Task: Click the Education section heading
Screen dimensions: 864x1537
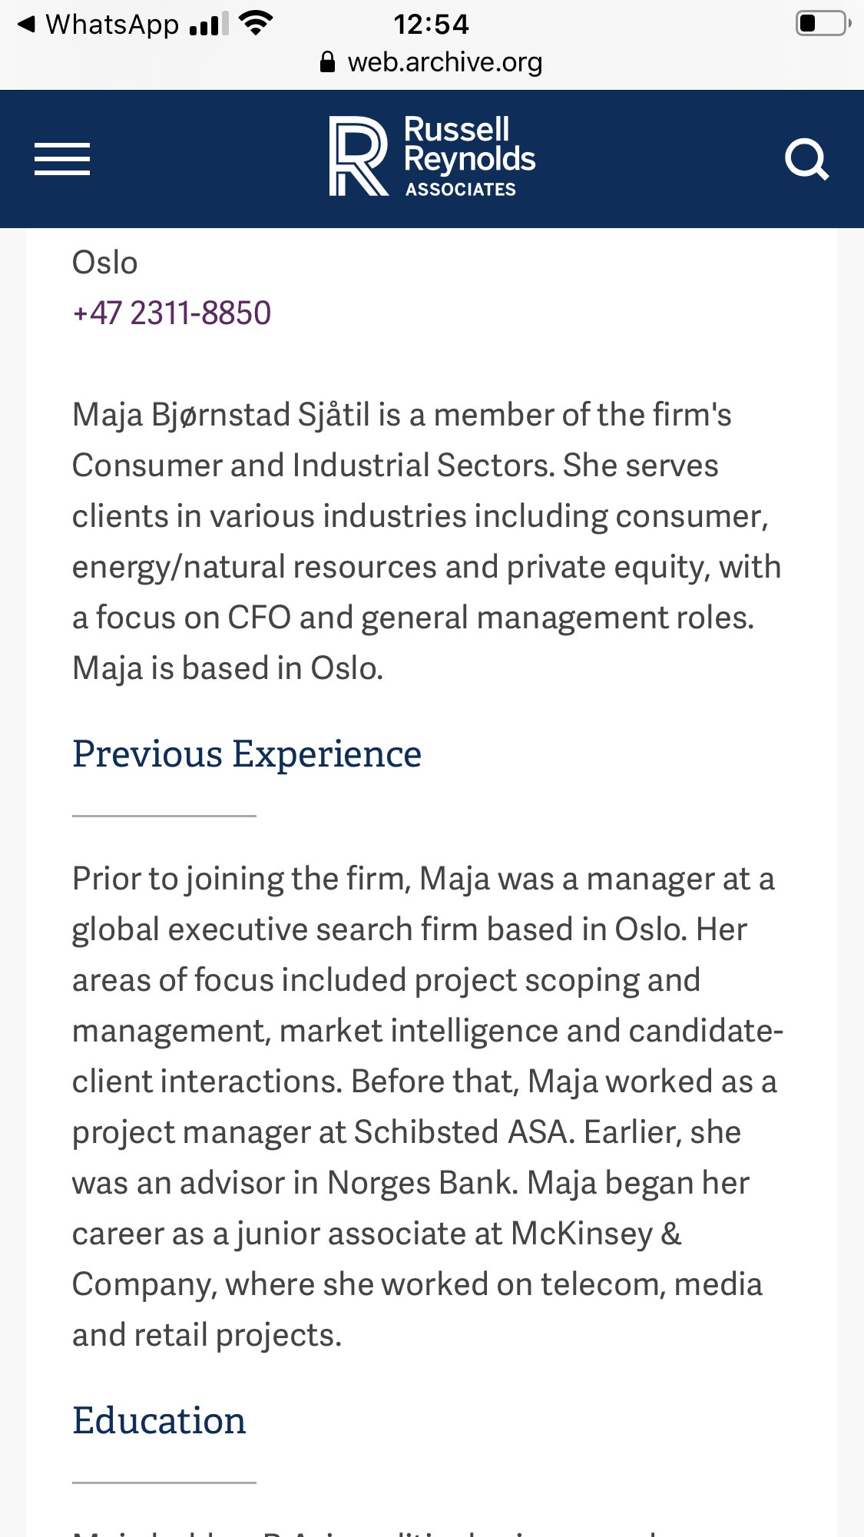Action: (159, 1420)
